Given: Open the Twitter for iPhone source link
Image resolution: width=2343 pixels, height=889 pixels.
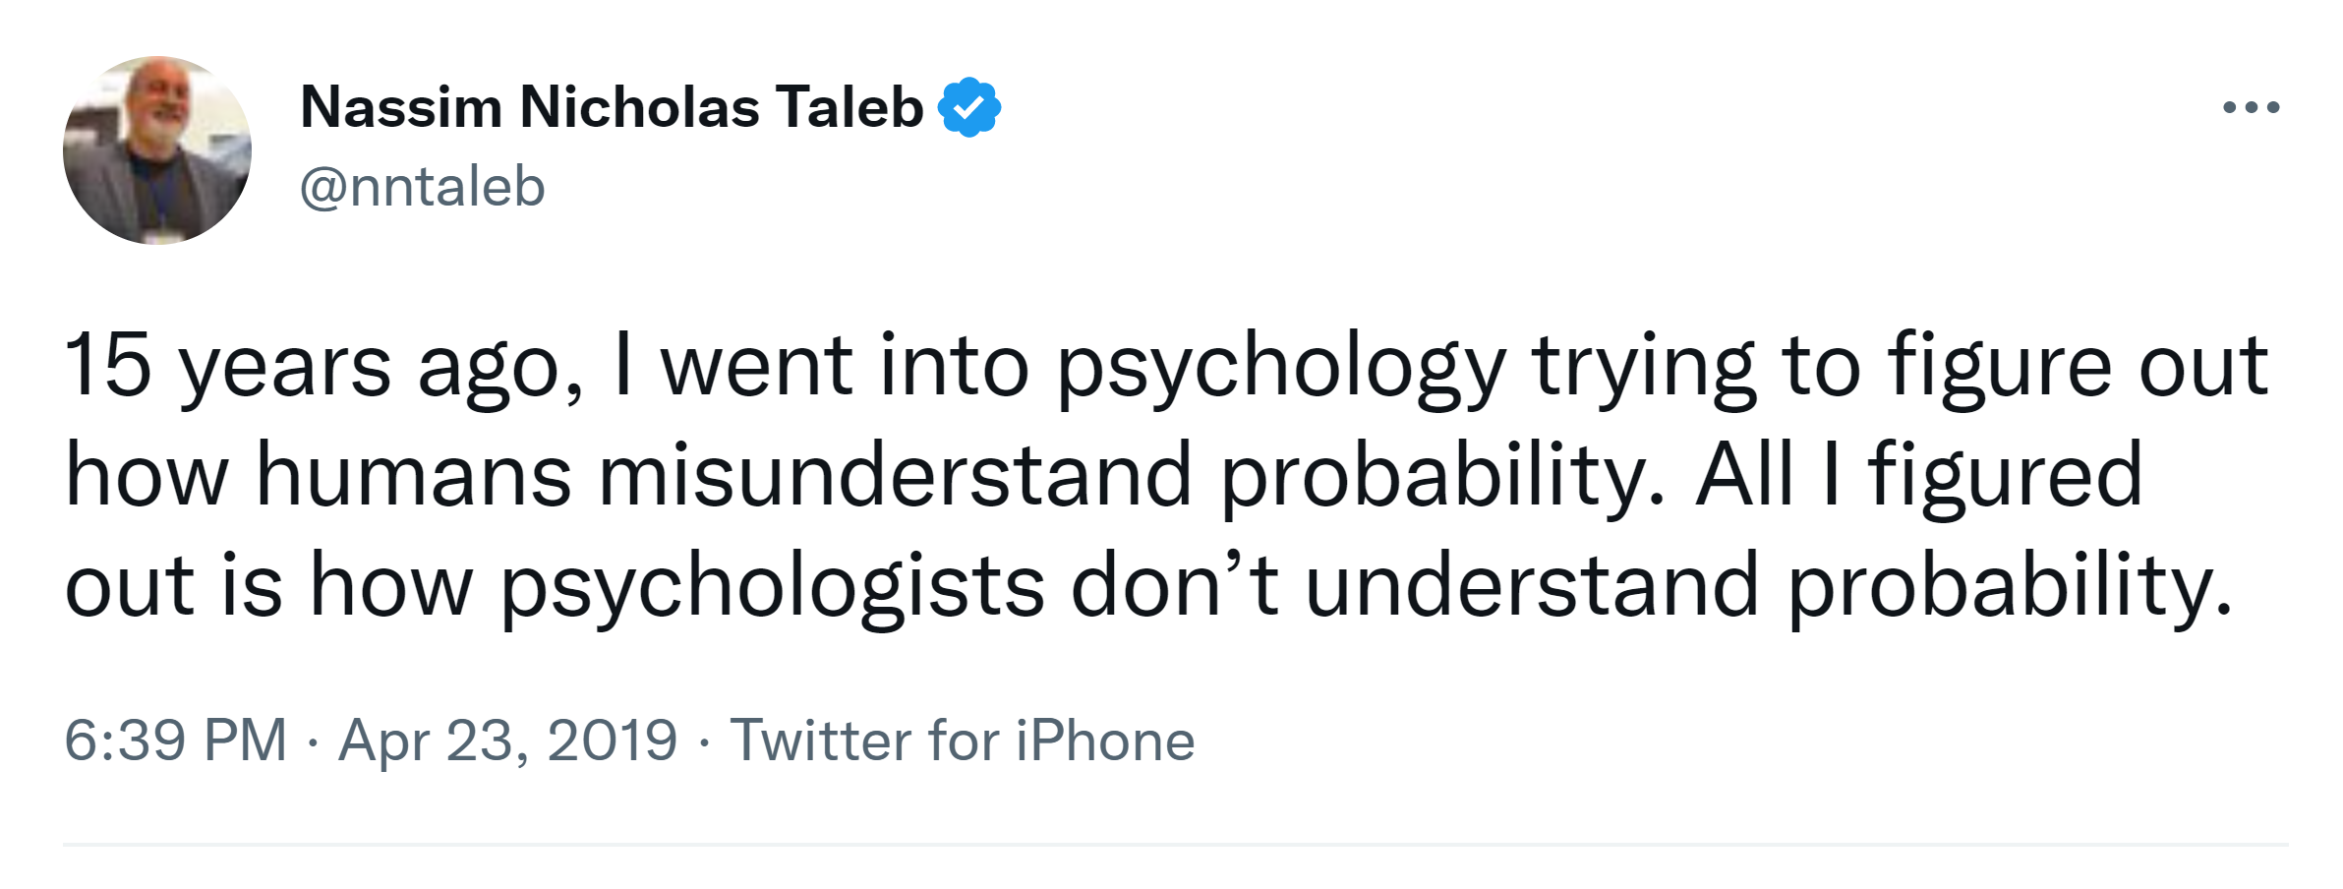Looking at the screenshot, I should [962, 741].
